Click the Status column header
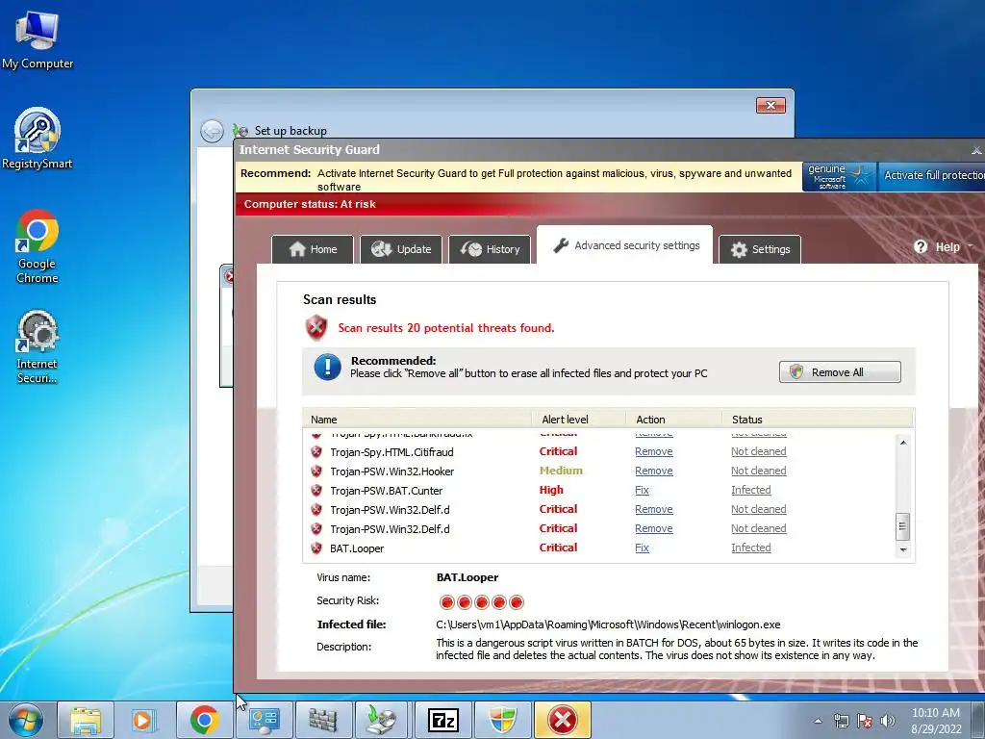The image size is (985, 739). click(818, 420)
